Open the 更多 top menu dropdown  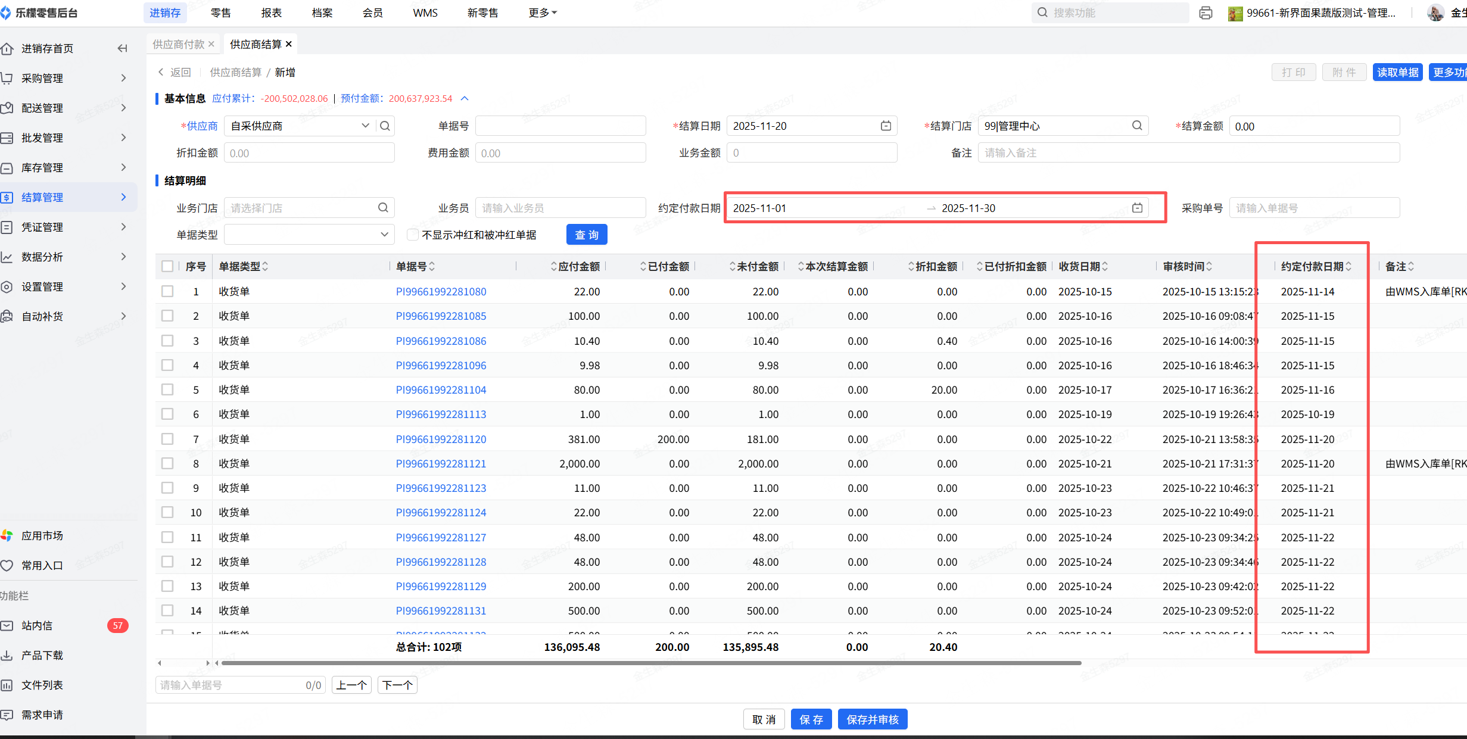542,13
